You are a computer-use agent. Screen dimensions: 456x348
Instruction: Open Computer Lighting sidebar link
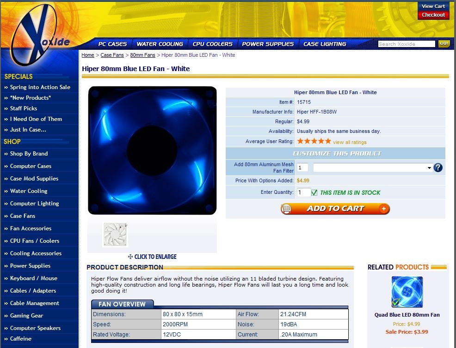[x=34, y=204]
